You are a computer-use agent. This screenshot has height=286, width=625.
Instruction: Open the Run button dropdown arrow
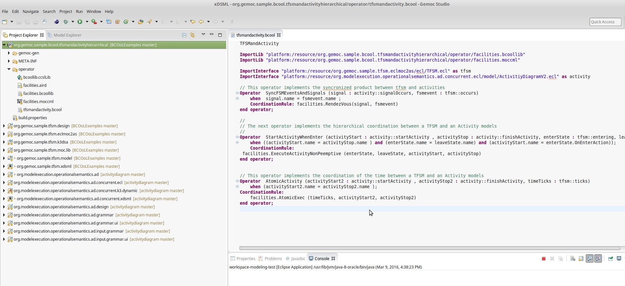point(87,22)
